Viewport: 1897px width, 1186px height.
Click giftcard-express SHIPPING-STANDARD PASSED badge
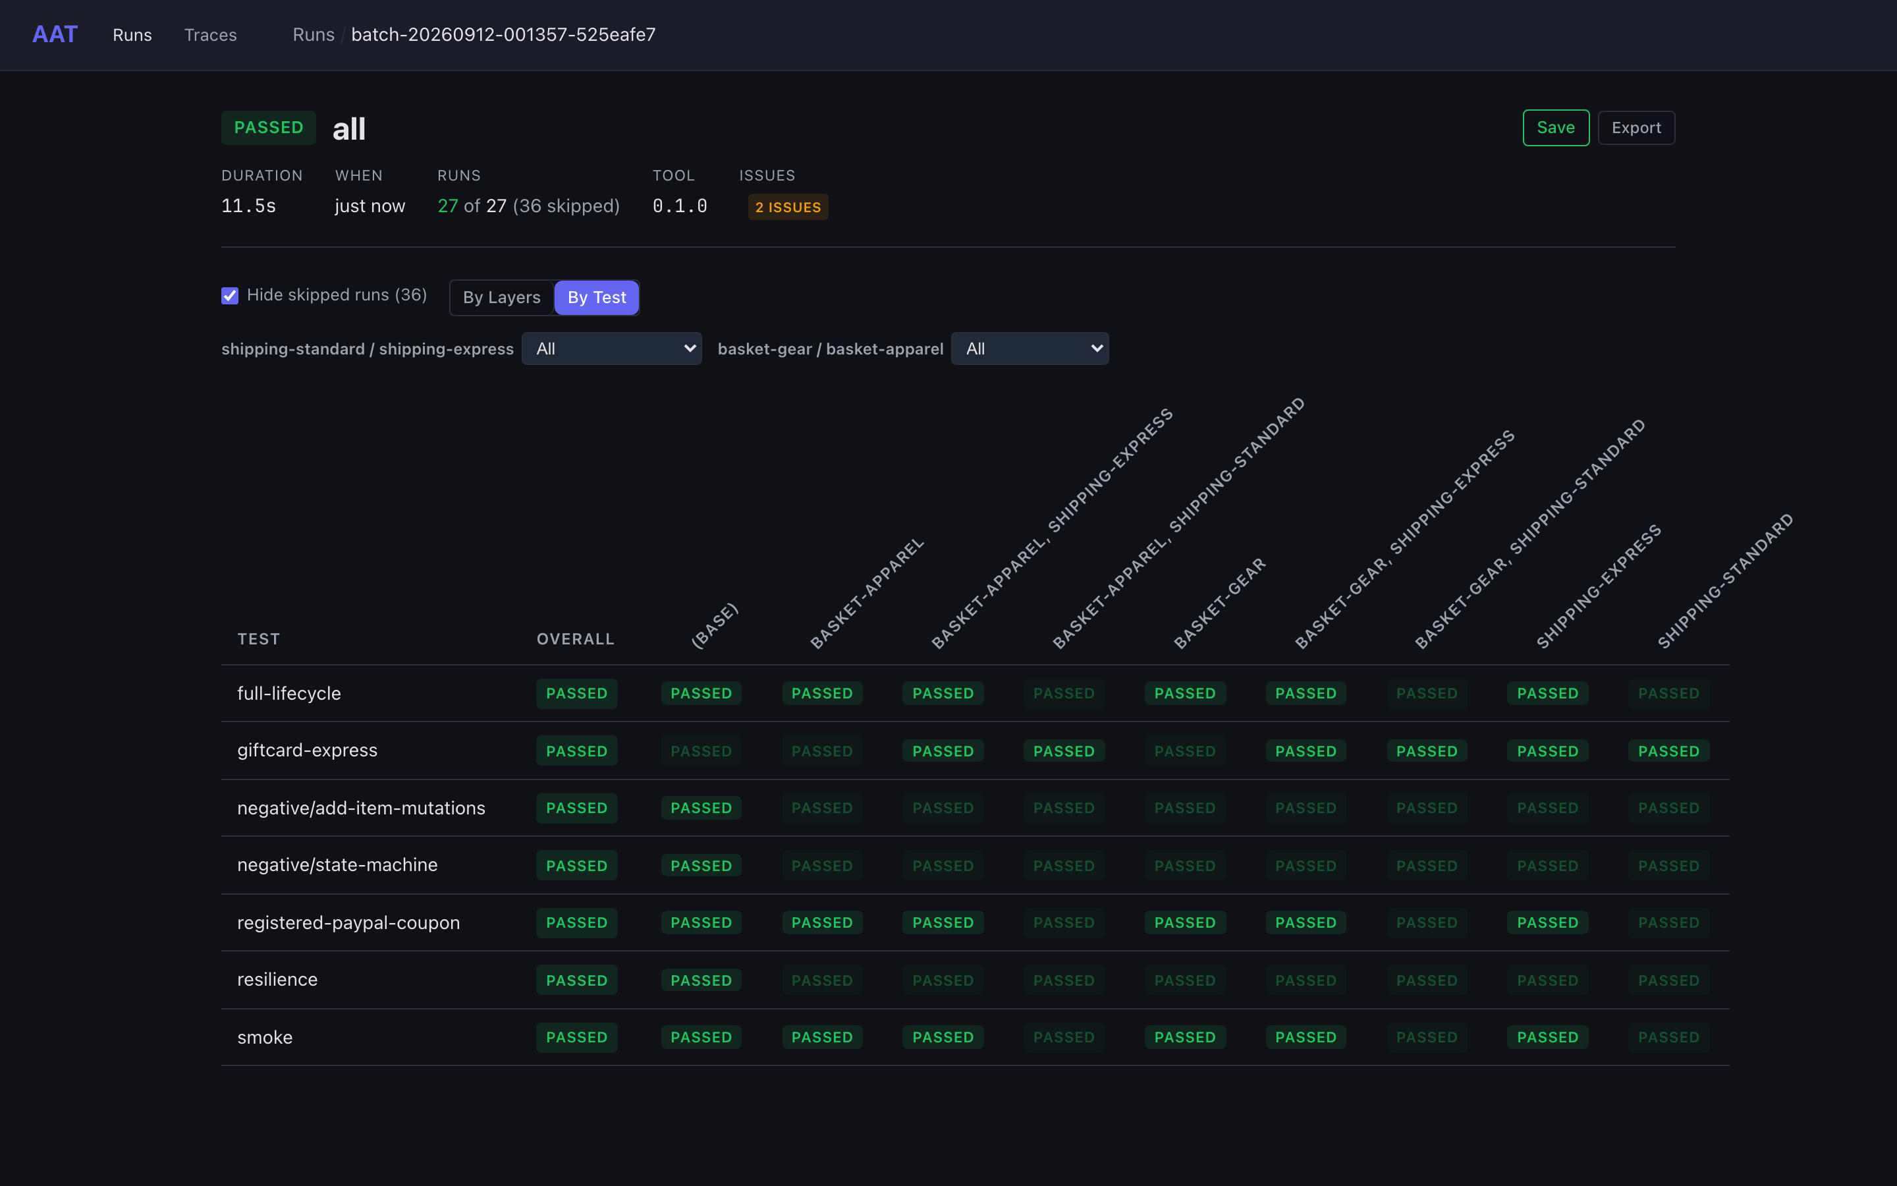pyautogui.click(x=1668, y=751)
